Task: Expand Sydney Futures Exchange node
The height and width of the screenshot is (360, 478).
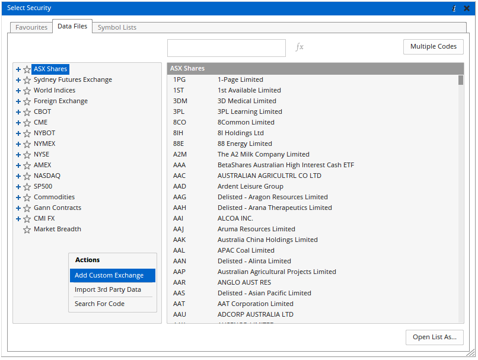Action: (18, 80)
